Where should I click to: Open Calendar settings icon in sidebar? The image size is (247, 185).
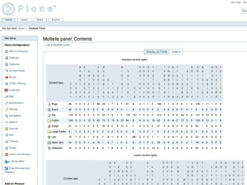[x=6, y=58]
